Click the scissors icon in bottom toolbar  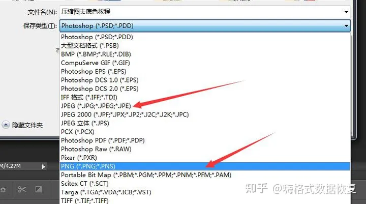pos(22,189)
